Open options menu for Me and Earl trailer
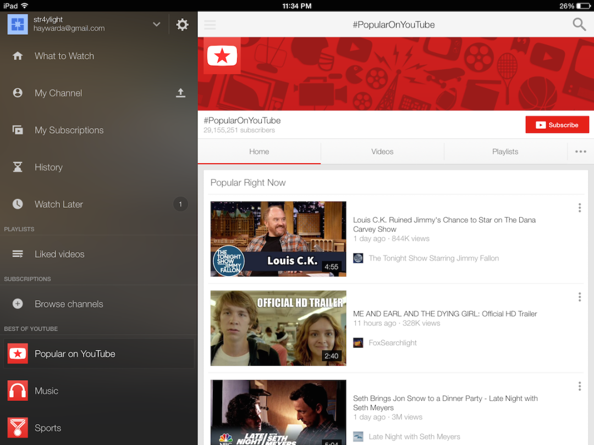 coord(579,297)
